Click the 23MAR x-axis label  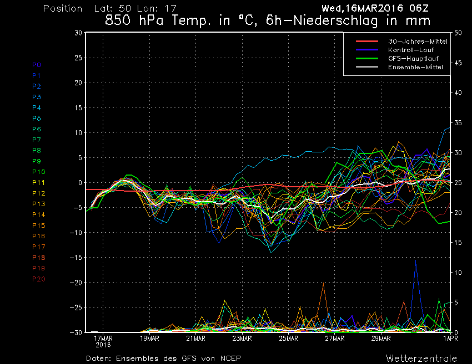(x=242, y=339)
